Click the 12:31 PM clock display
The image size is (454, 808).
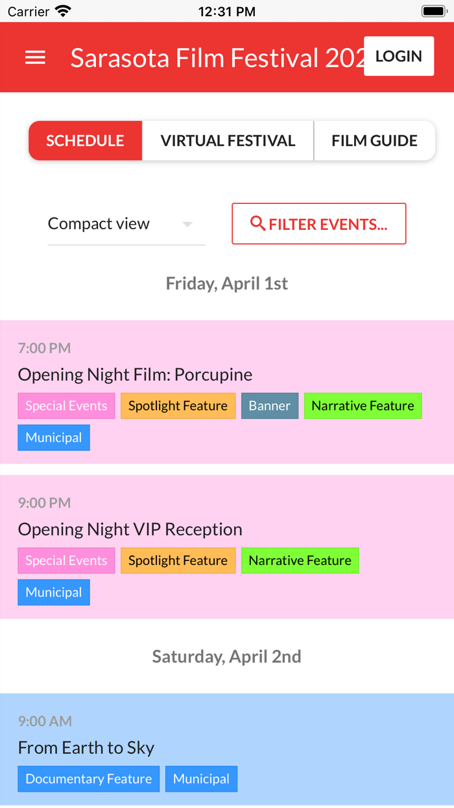(226, 10)
